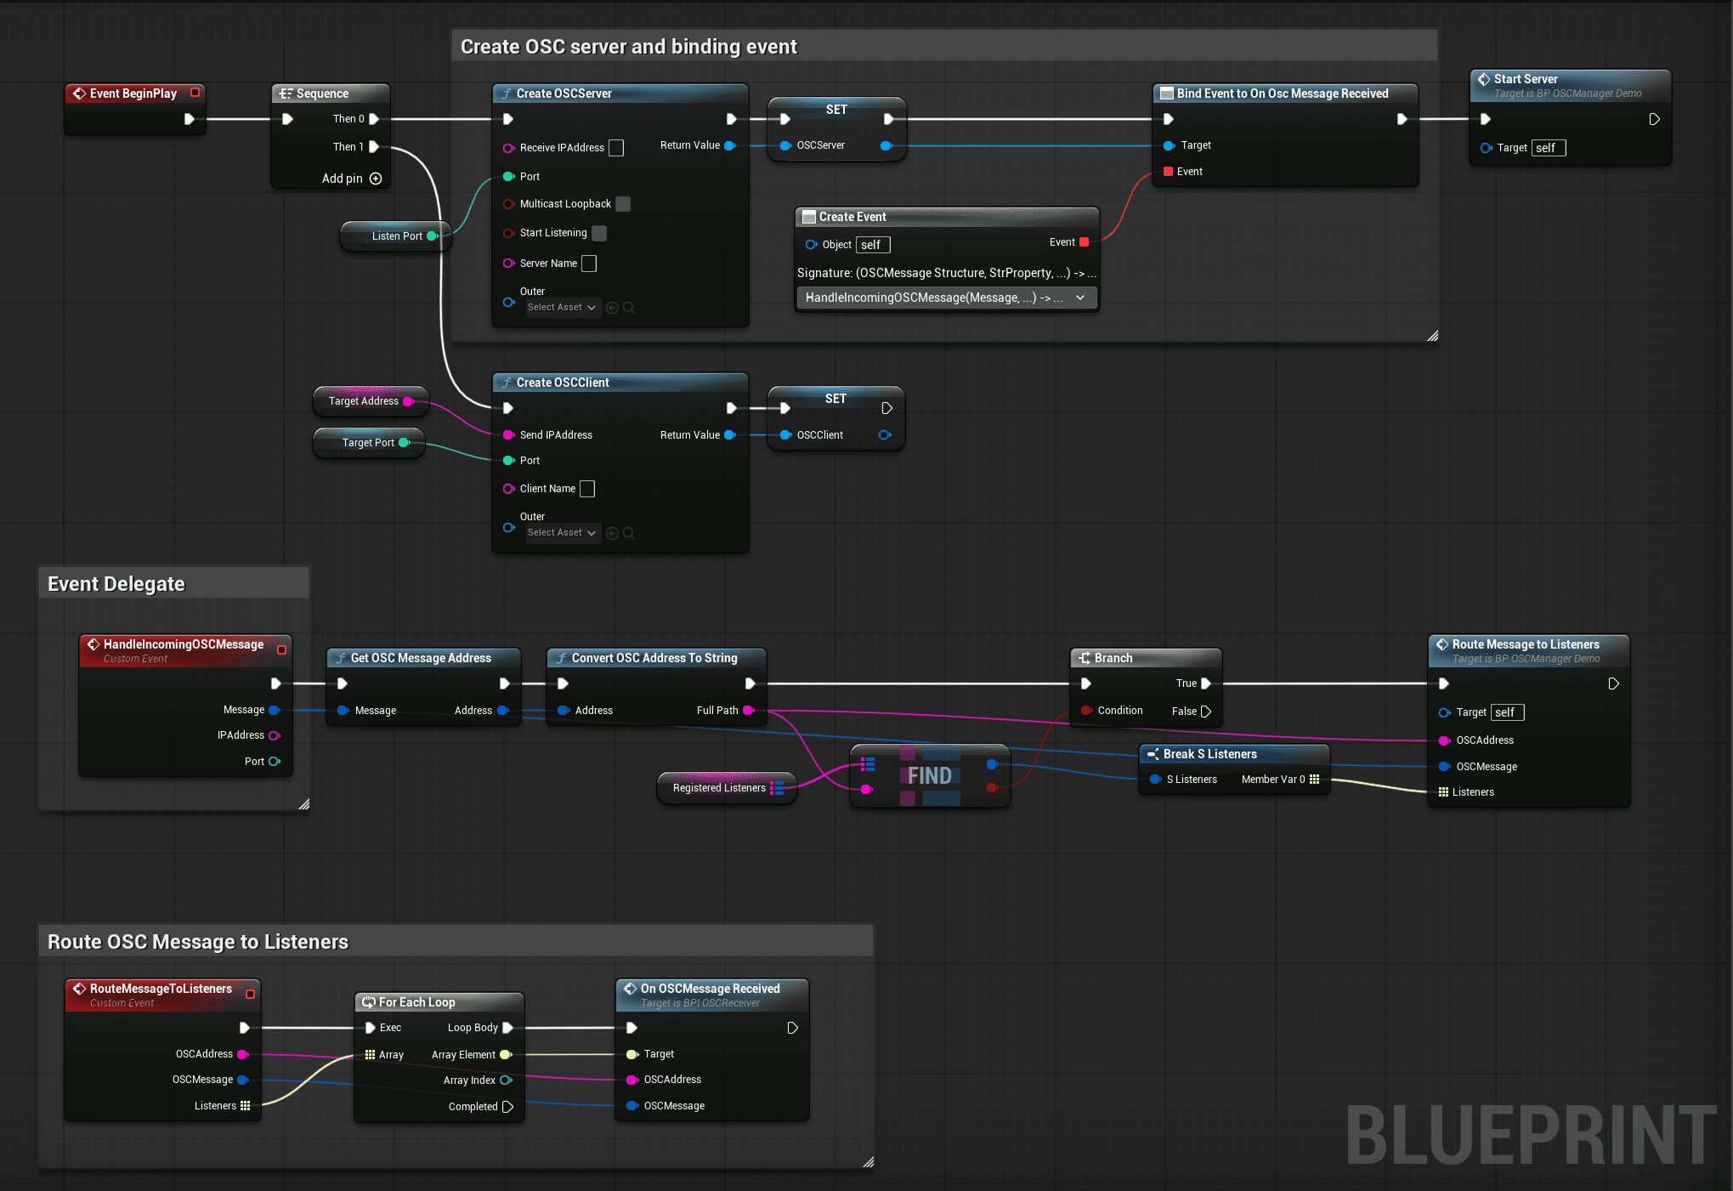Select the Create OSC server comment title

[629, 47]
